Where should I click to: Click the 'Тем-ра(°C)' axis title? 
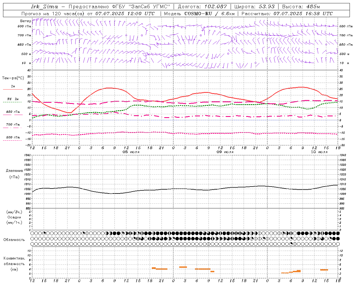click(13, 78)
